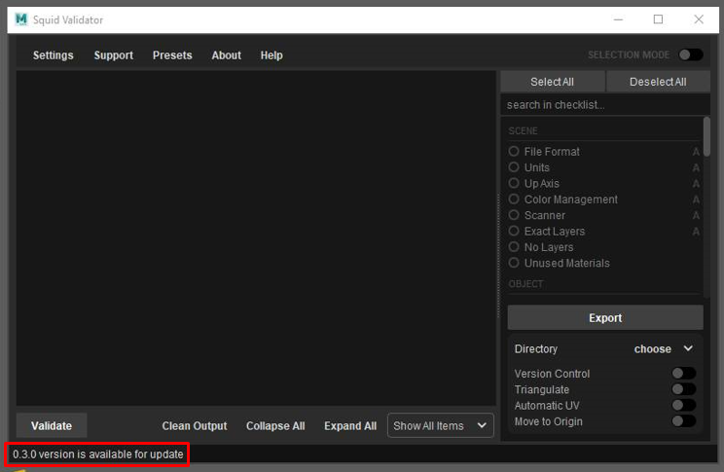This screenshot has height=472, width=724.
Task: Click the OBJECT section header
Action: click(525, 284)
